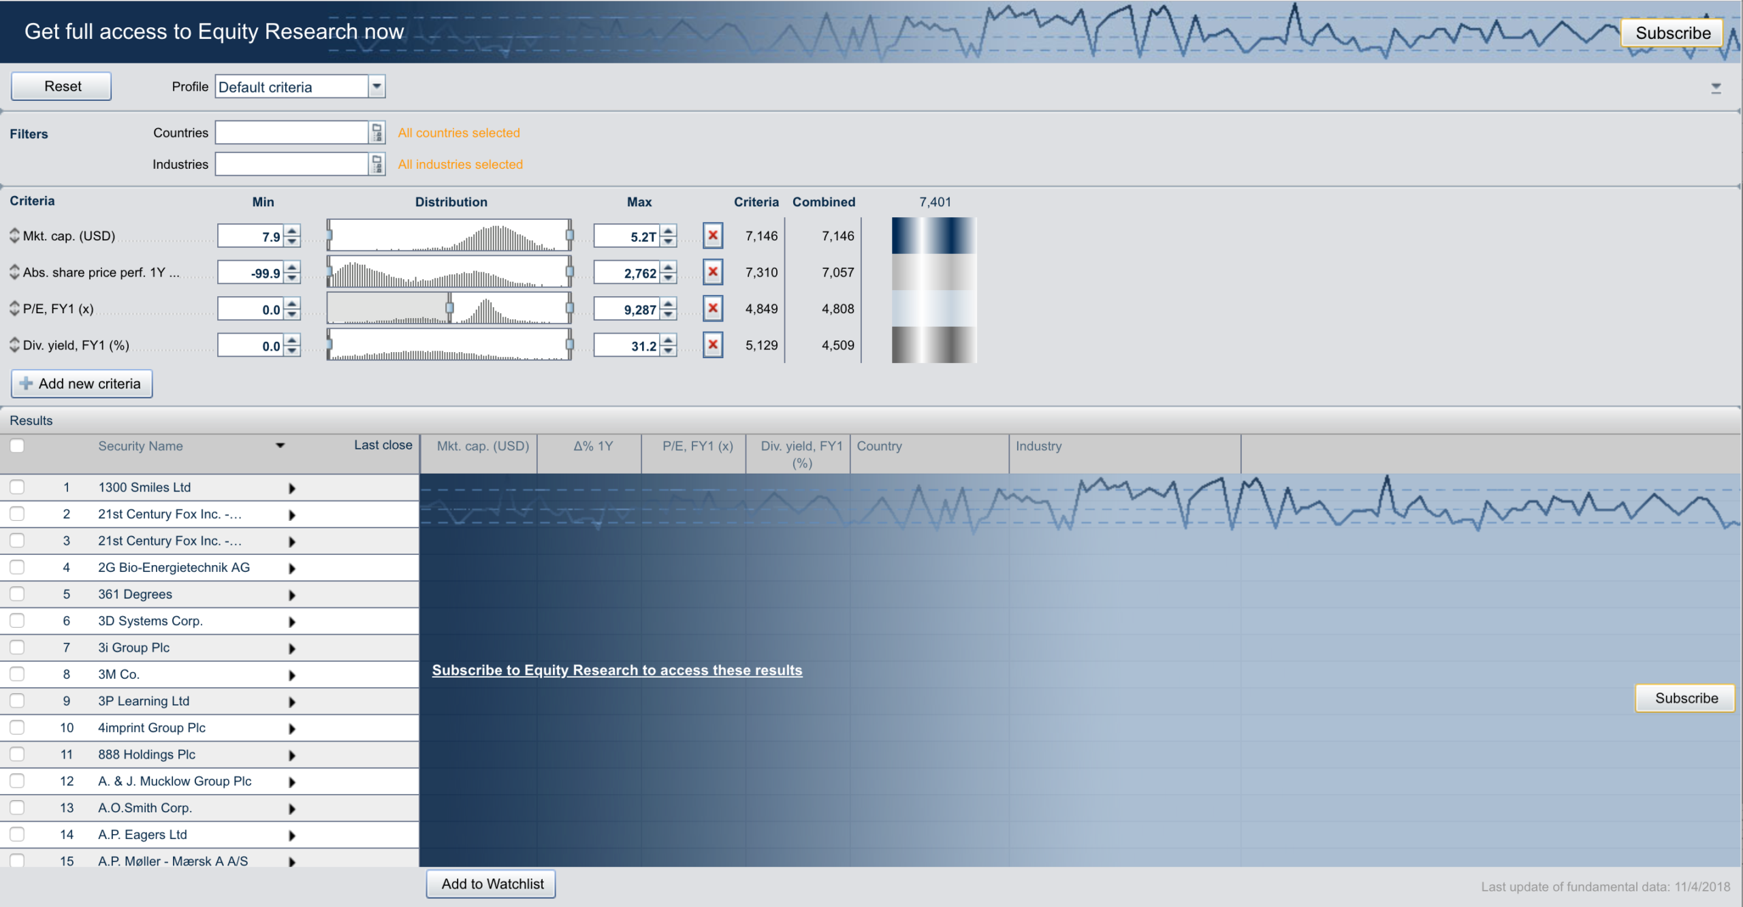Remove the Mkt. cap. criteria with red X
The image size is (1743, 907).
click(712, 236)
